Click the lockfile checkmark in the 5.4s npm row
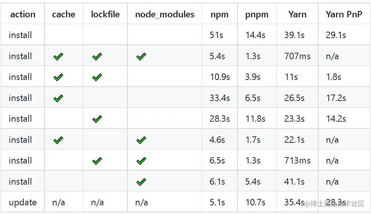Screen dimensions: 371x214 click(97, 57)
